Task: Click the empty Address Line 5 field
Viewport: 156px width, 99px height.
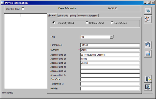Action: pos(110,71)
